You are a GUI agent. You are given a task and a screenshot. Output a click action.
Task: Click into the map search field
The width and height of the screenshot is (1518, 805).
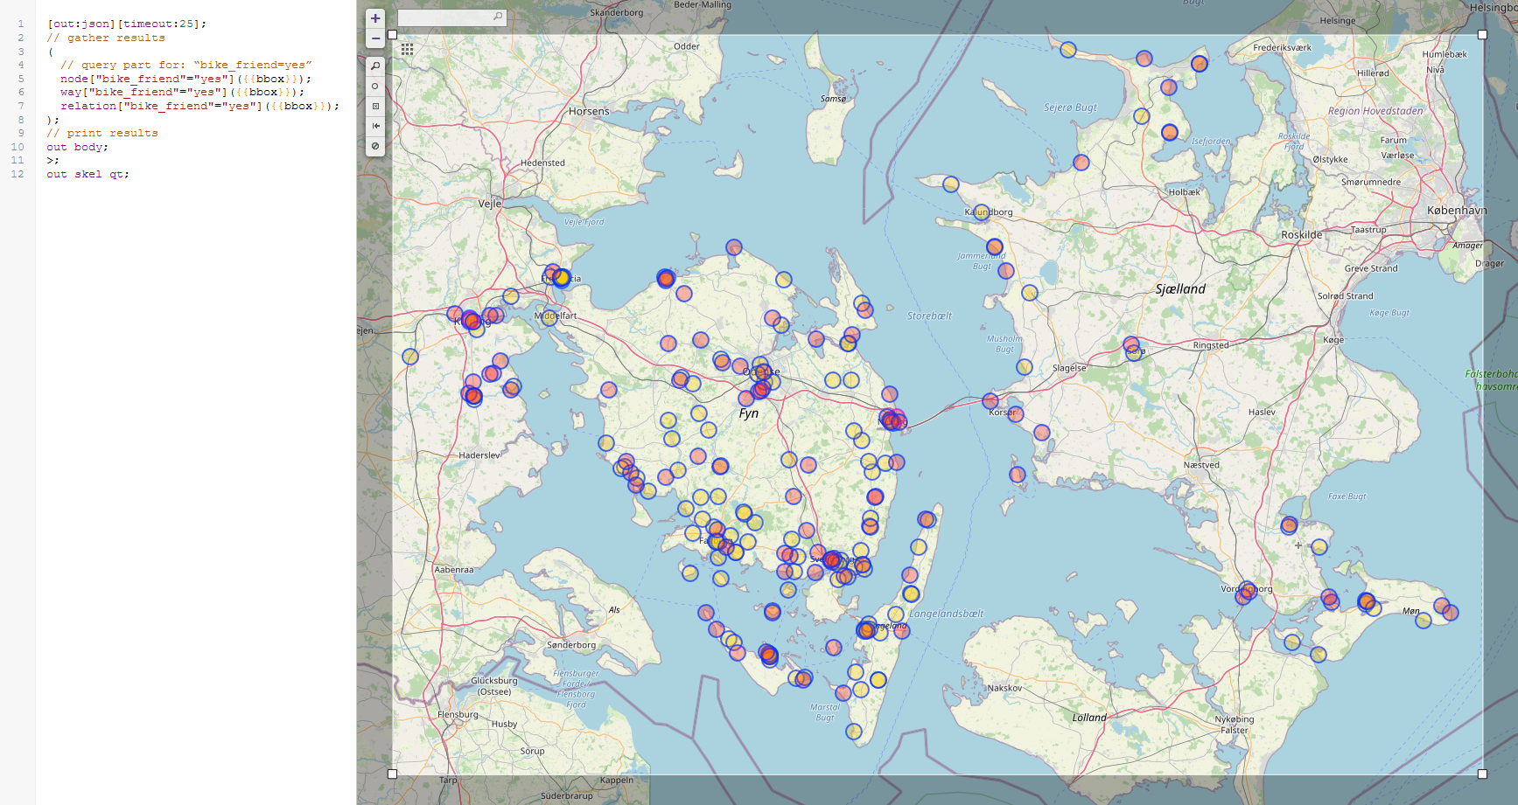pos(444,17)
